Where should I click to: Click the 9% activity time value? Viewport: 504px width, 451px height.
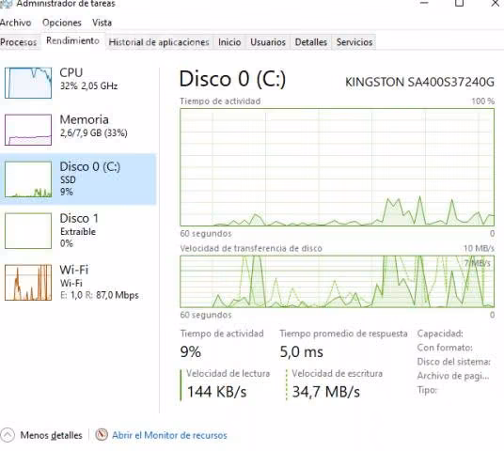pos(191,351)
